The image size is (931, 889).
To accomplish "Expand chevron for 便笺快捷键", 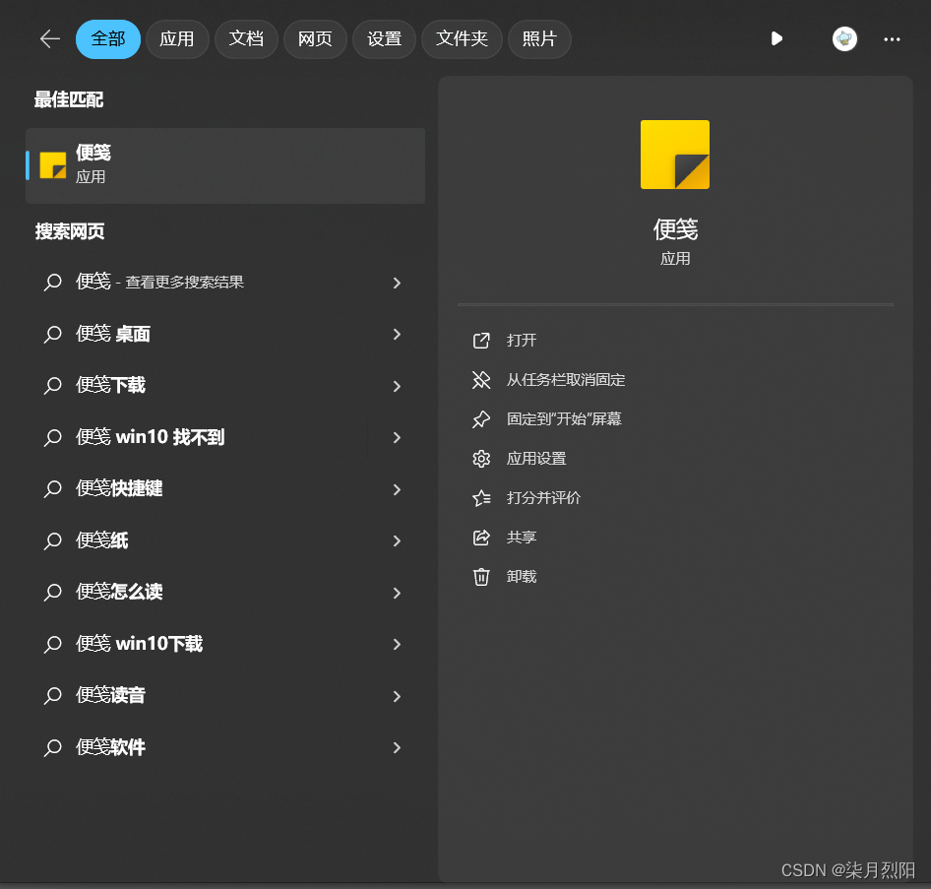I will (397, 489).
